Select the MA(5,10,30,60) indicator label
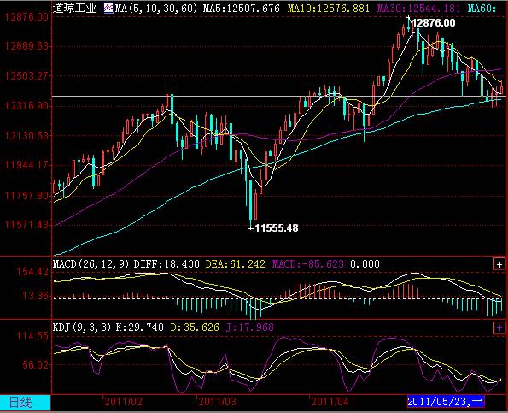This screenshot has height=413, width=508. [x=156, y=8]
